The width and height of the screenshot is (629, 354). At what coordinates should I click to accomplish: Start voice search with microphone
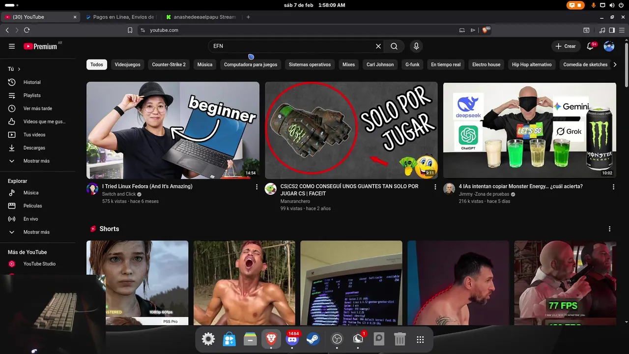(x=416, y=46)
